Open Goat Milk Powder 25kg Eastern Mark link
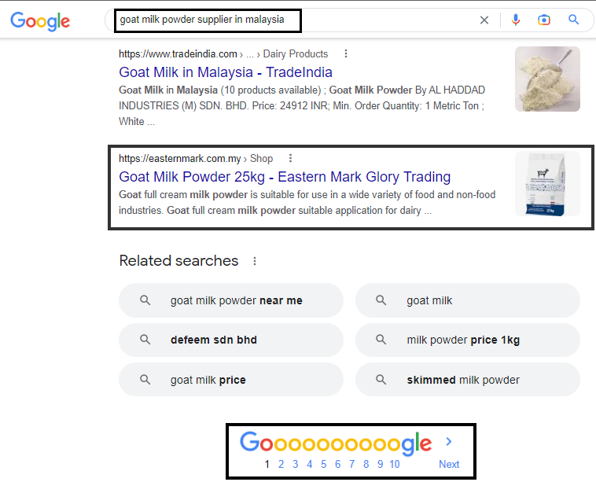This screenshot has width=596, height=482. (285, 176)
